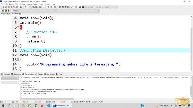
Task: Select the Compile Log tab
Action: pyautogui.click(x=28, y=74)
